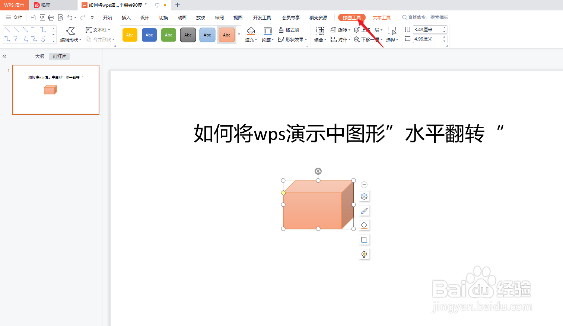Screen dimensions: 563x326
Task: Add a new document tab with plus
Action: [x=178, y=5]
